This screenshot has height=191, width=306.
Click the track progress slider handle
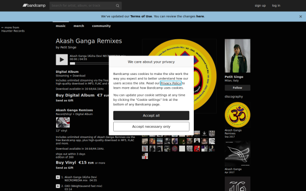click(x=72, y=63)
